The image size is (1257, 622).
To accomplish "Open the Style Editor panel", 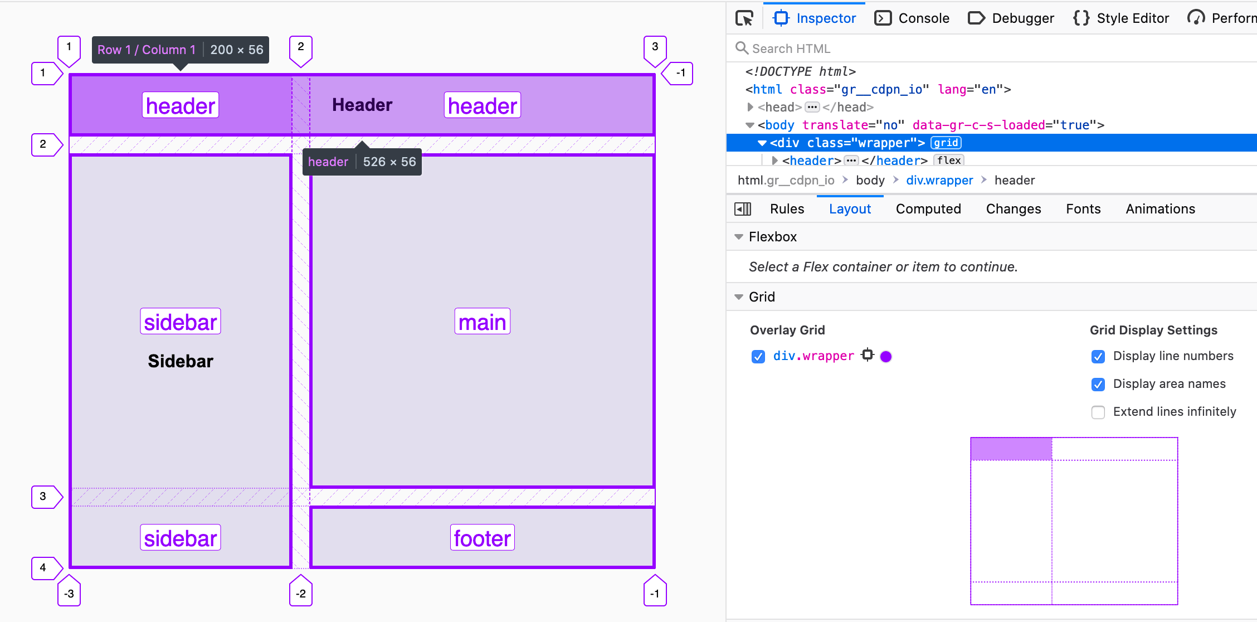I will [1120, 18].
